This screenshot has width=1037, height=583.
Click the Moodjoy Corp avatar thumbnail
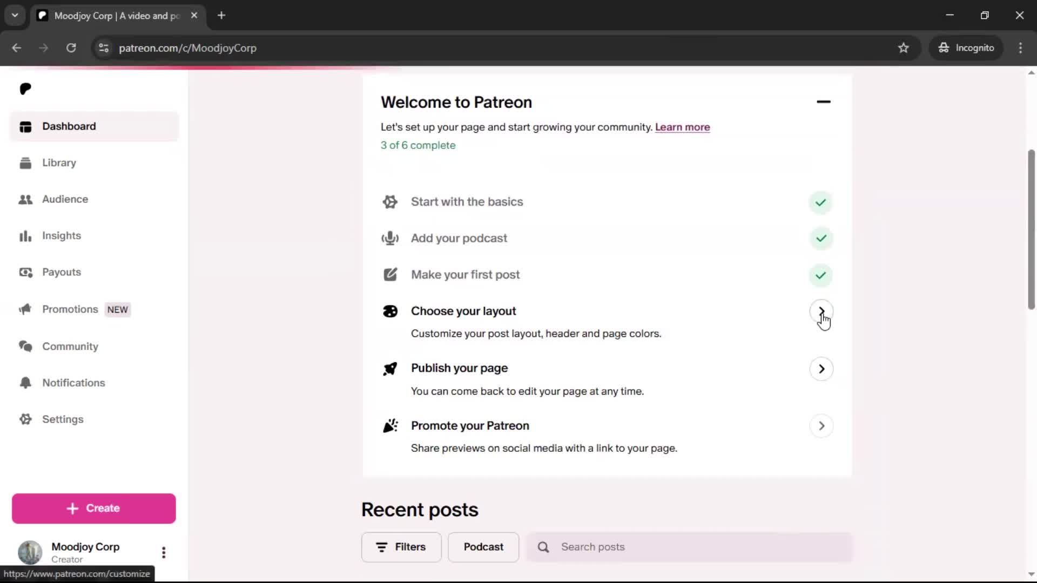tap(30, 552)
